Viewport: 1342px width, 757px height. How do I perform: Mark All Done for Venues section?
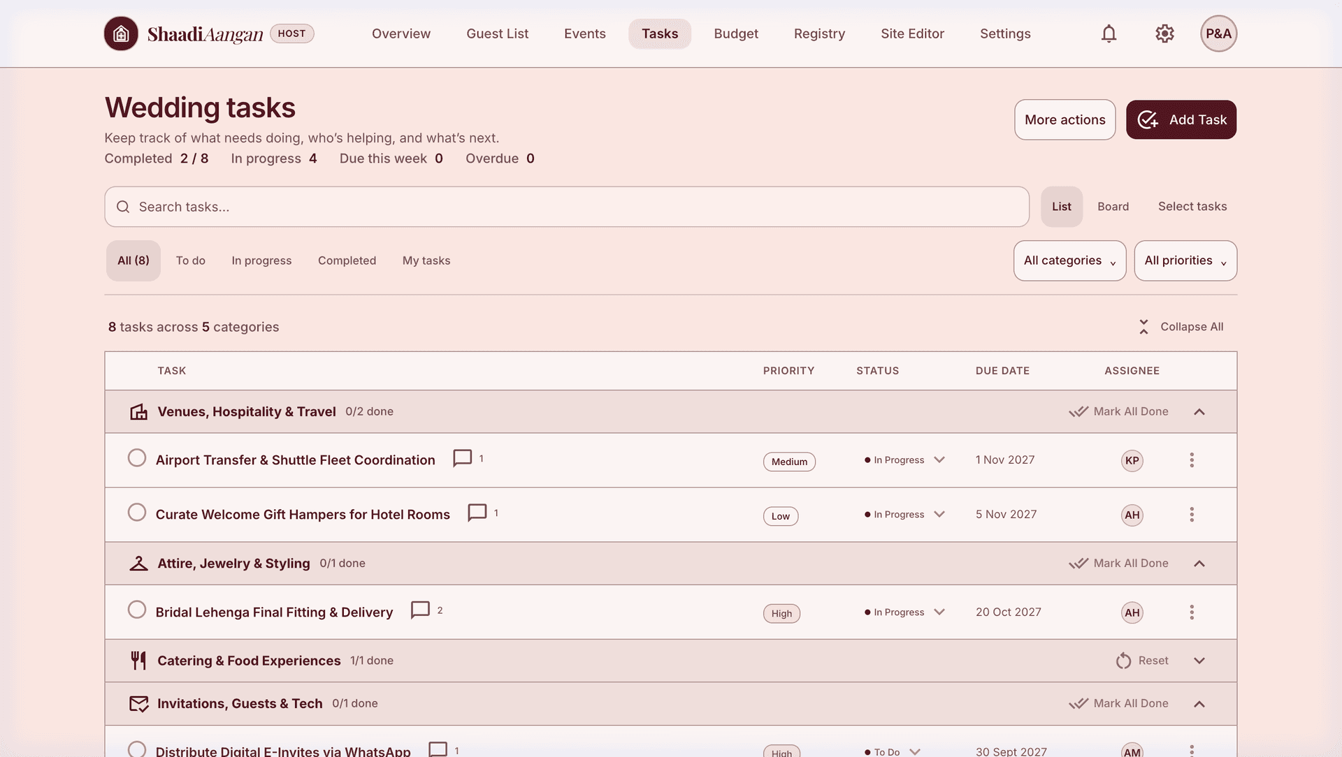click(1119, 412)
